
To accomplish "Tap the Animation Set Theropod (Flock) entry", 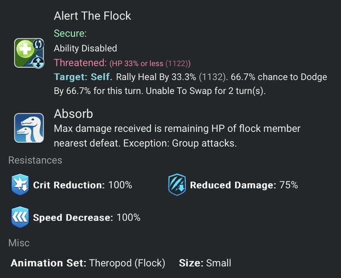I will (x=88, y=263).
